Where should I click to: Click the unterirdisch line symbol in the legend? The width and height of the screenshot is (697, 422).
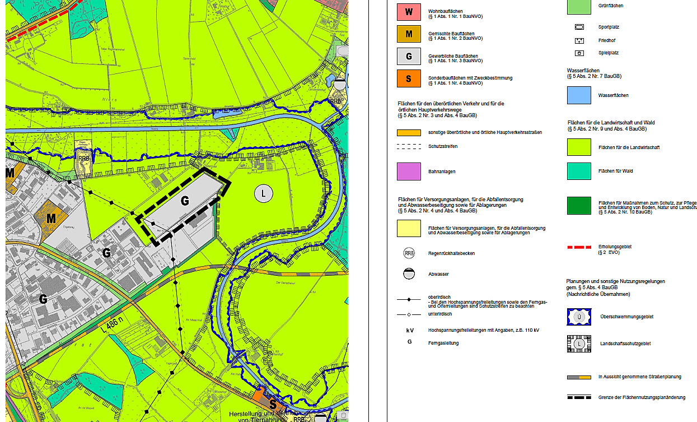coord(409,314)
